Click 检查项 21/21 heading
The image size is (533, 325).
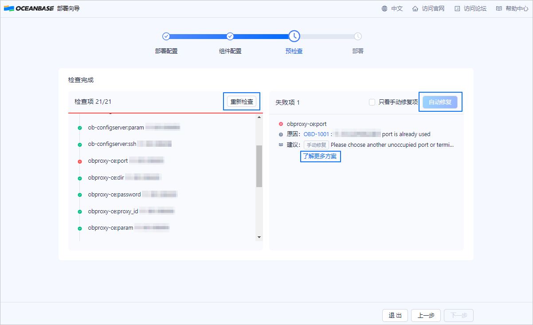coord(93,102)
